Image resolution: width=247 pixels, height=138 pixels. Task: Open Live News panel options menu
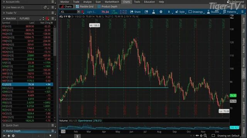click(x=52, y=7)
